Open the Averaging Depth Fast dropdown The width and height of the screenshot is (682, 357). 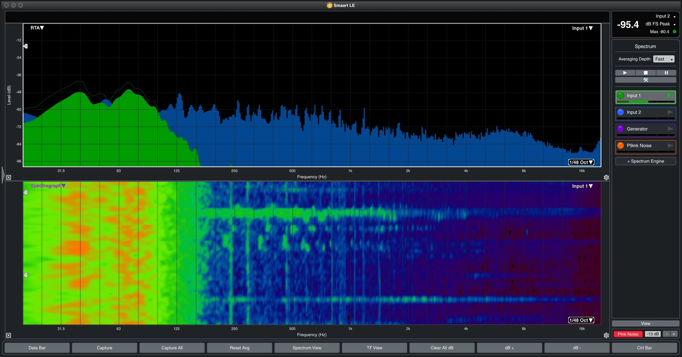pos(664,59)
